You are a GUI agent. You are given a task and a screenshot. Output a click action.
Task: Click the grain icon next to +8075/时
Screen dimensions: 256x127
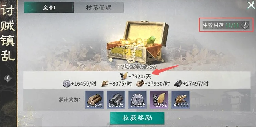[x=104, y=84]
